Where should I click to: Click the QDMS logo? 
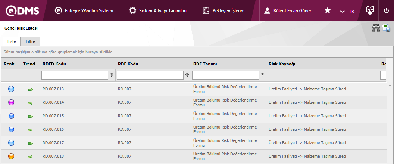(x=22, y=11)
